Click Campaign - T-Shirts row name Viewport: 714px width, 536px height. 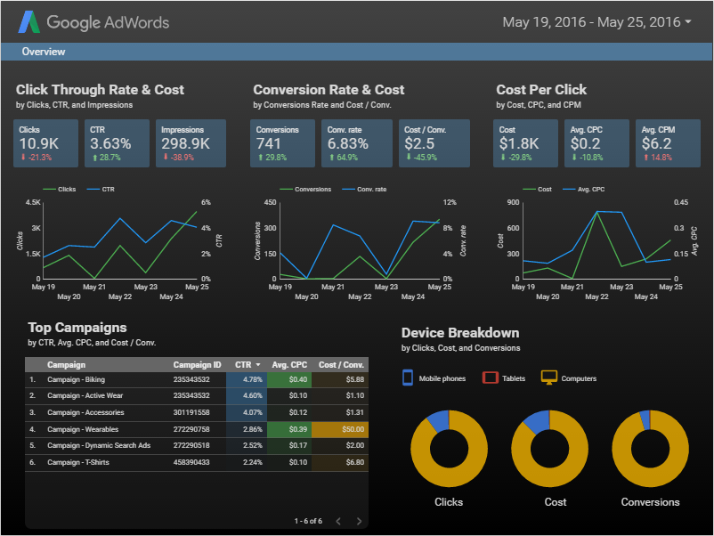78,462
